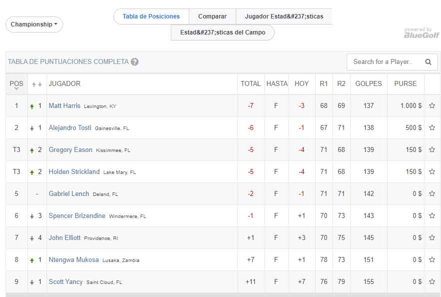Image resolution: width=441 pixels, height=297 pixels.
Task: Click the movement arrows column header icon
Action: click(36, 84)
